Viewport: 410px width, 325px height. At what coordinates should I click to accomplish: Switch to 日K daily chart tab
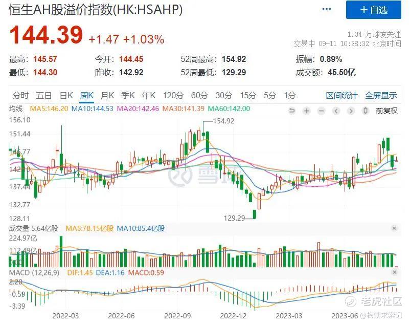(x=66, y=95)
